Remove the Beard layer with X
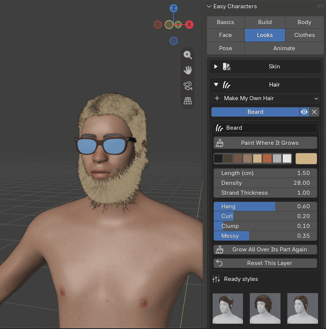 [x=314, y=112]
